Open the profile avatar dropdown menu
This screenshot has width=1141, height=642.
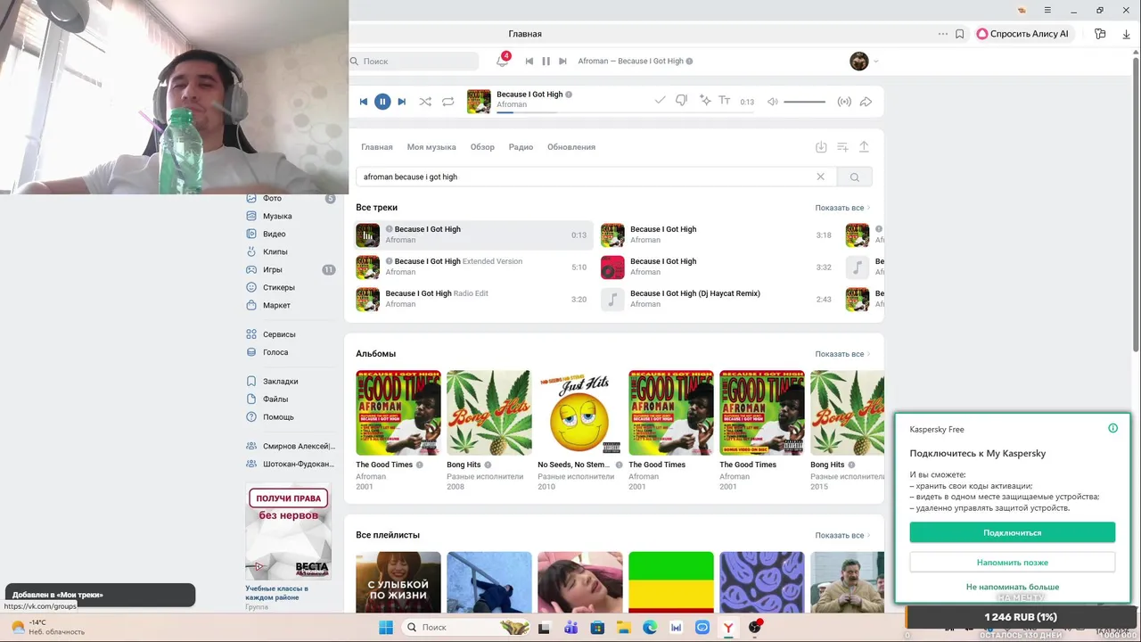pyautogui.click(x=864, y=61)
